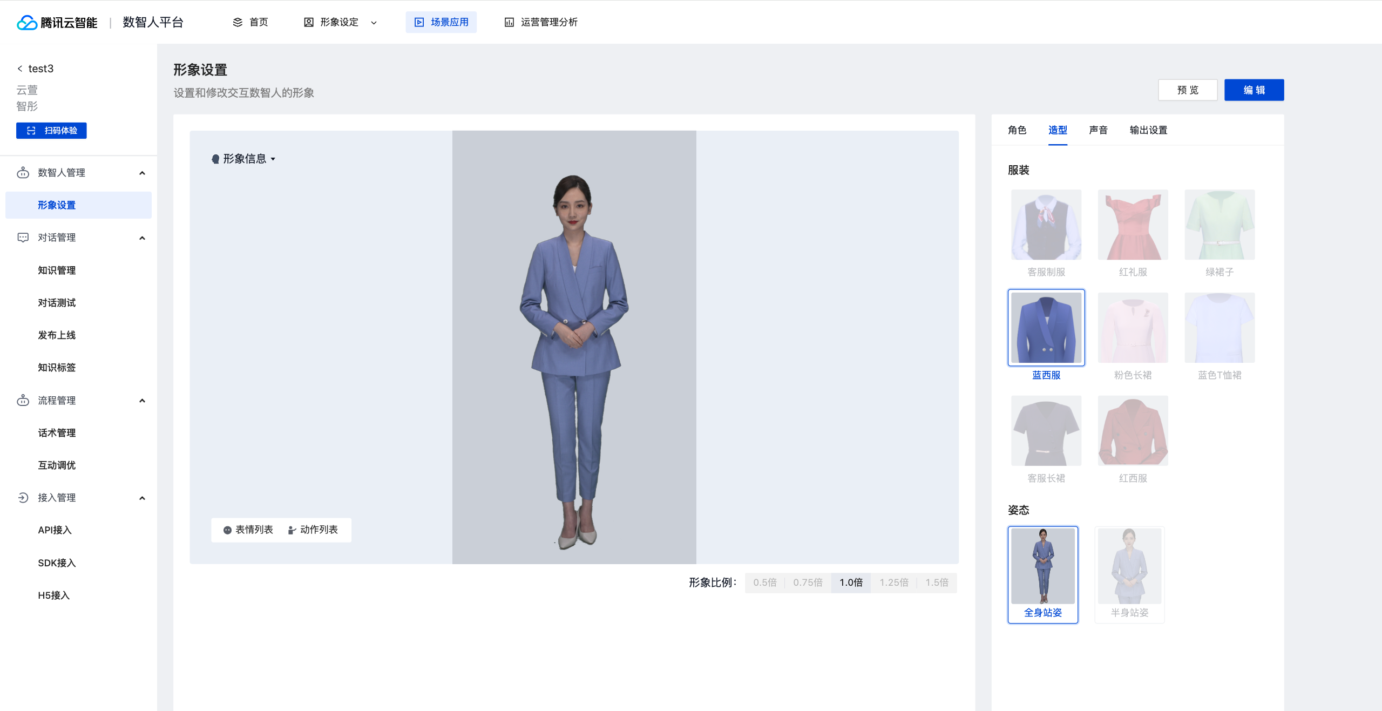Click the 首页 home layers icon
Viewport: 1382px width, 711px height.
(x=238, y=22)
